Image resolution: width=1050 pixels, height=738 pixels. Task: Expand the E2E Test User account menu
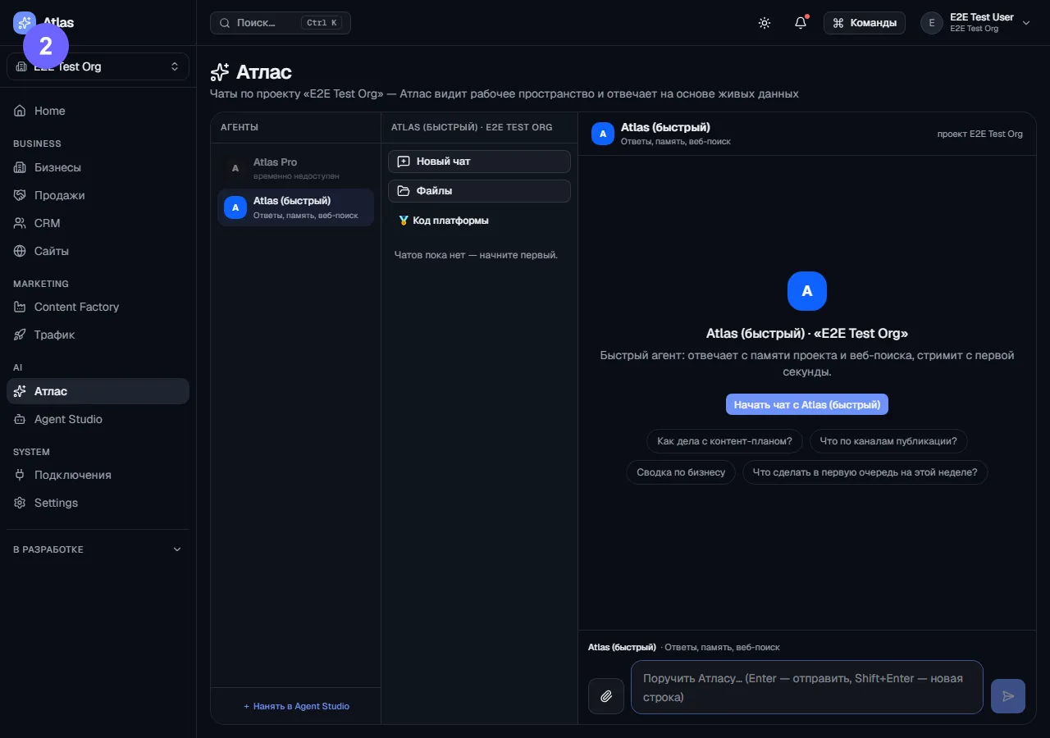975,23
